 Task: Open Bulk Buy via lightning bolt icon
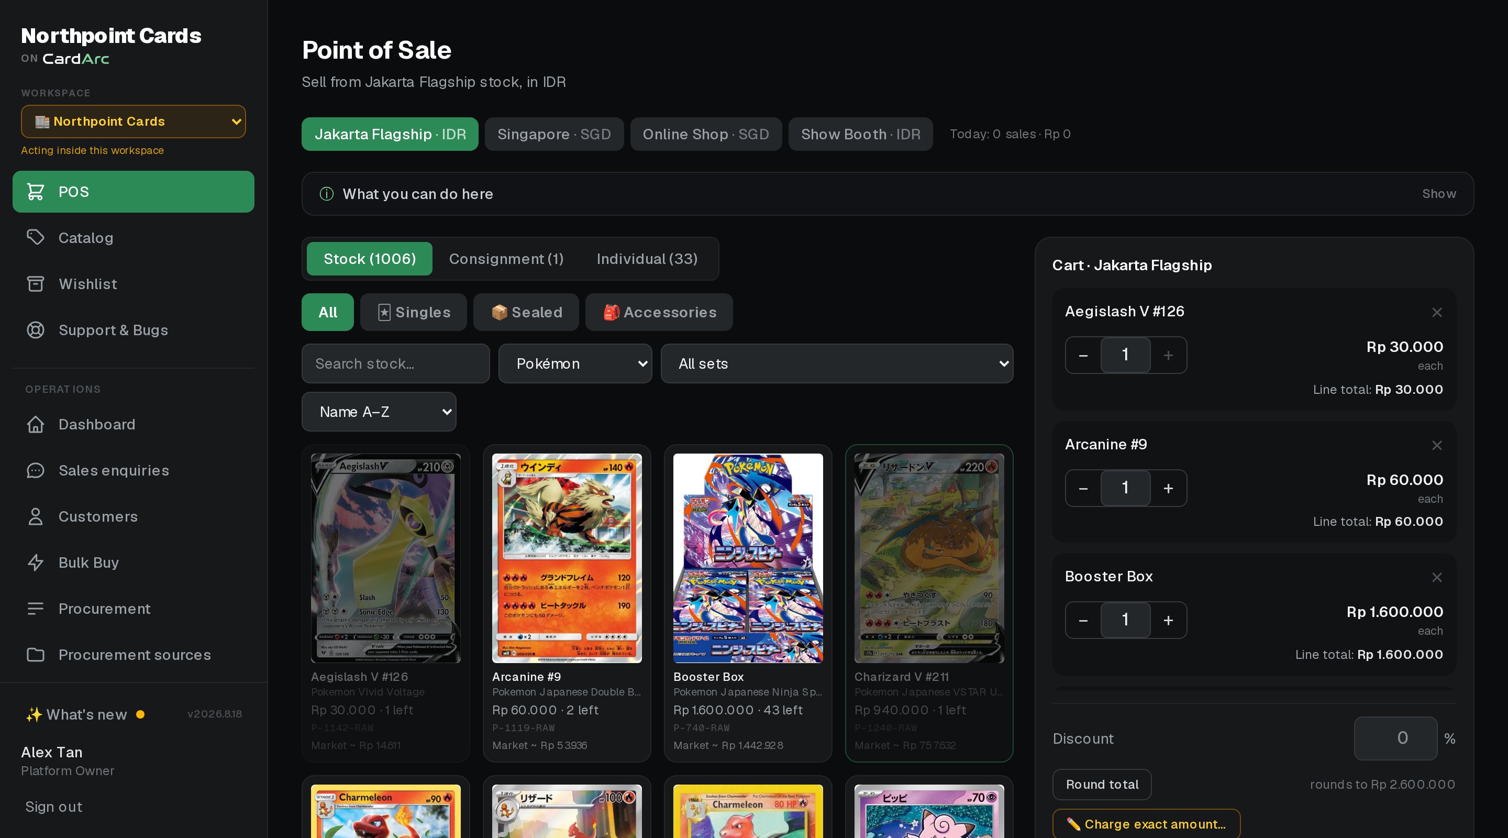pos(36,562)
